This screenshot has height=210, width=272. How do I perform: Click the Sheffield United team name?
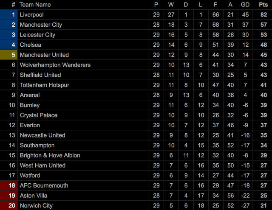40,75
